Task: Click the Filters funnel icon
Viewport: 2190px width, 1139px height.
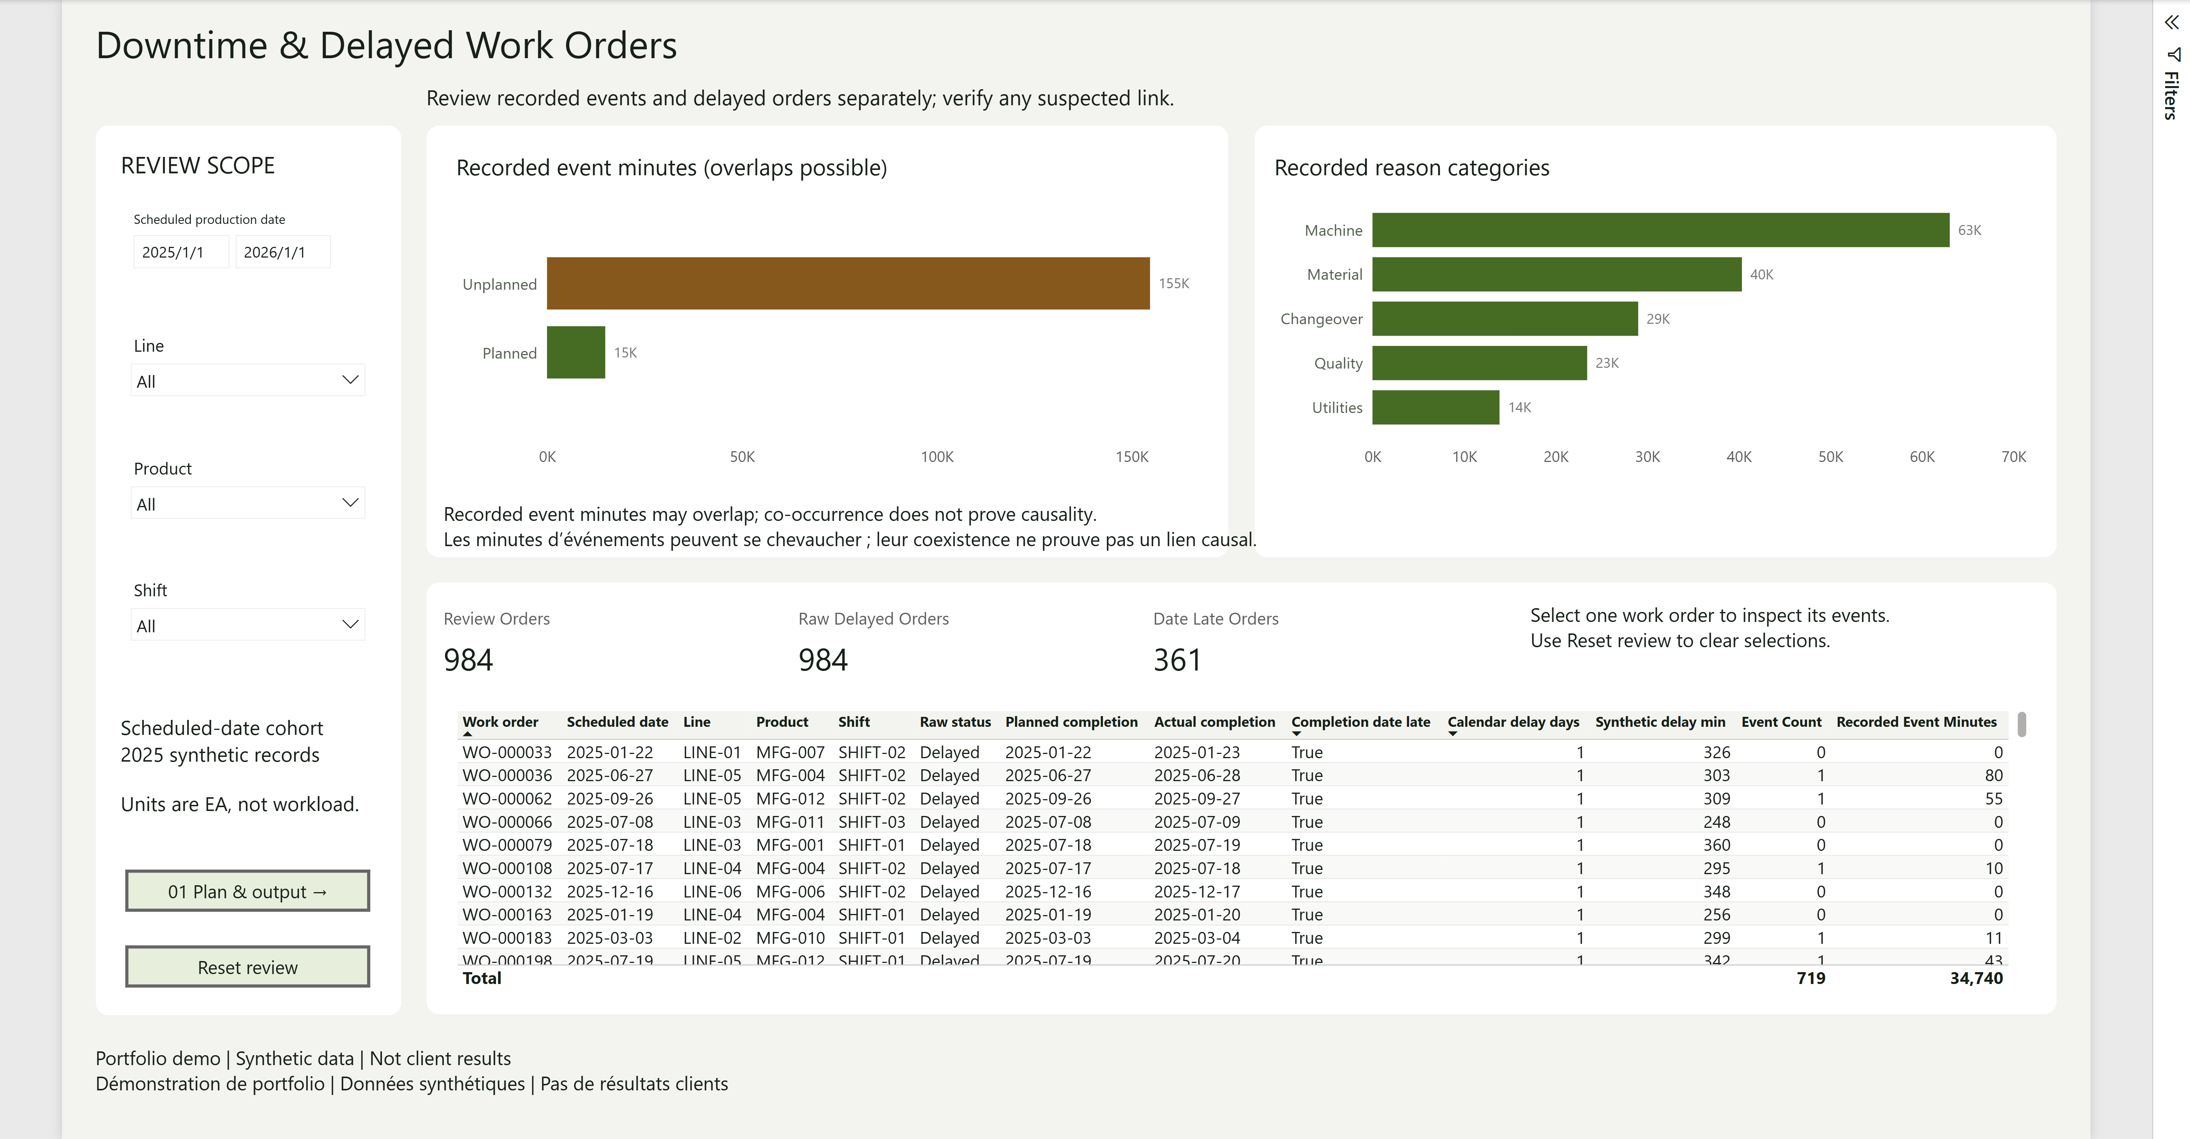Action: [x=2173, y=54]
